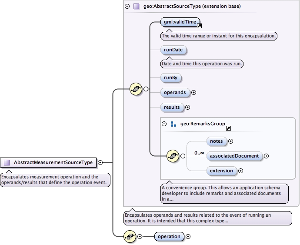Viewport: 300px width, 245px height.
Task: Select the extension element node
Action: (222, 171)
